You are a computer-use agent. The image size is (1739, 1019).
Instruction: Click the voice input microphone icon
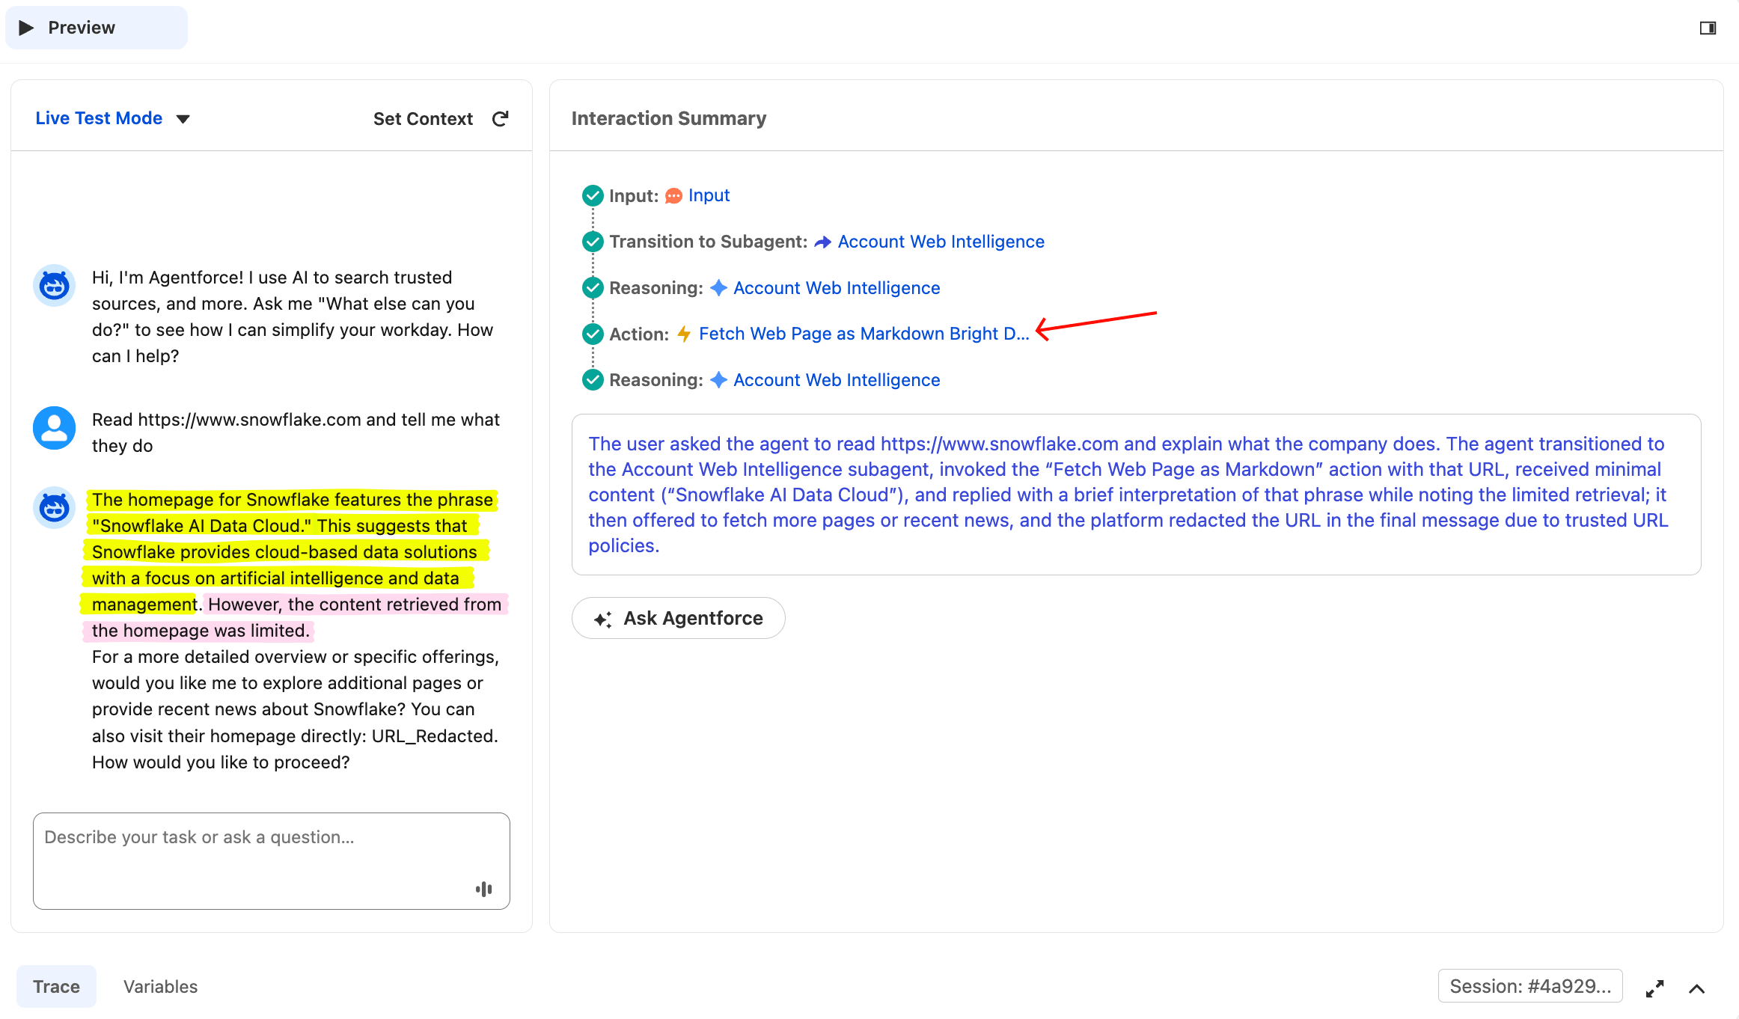click(x=484, y=889)
